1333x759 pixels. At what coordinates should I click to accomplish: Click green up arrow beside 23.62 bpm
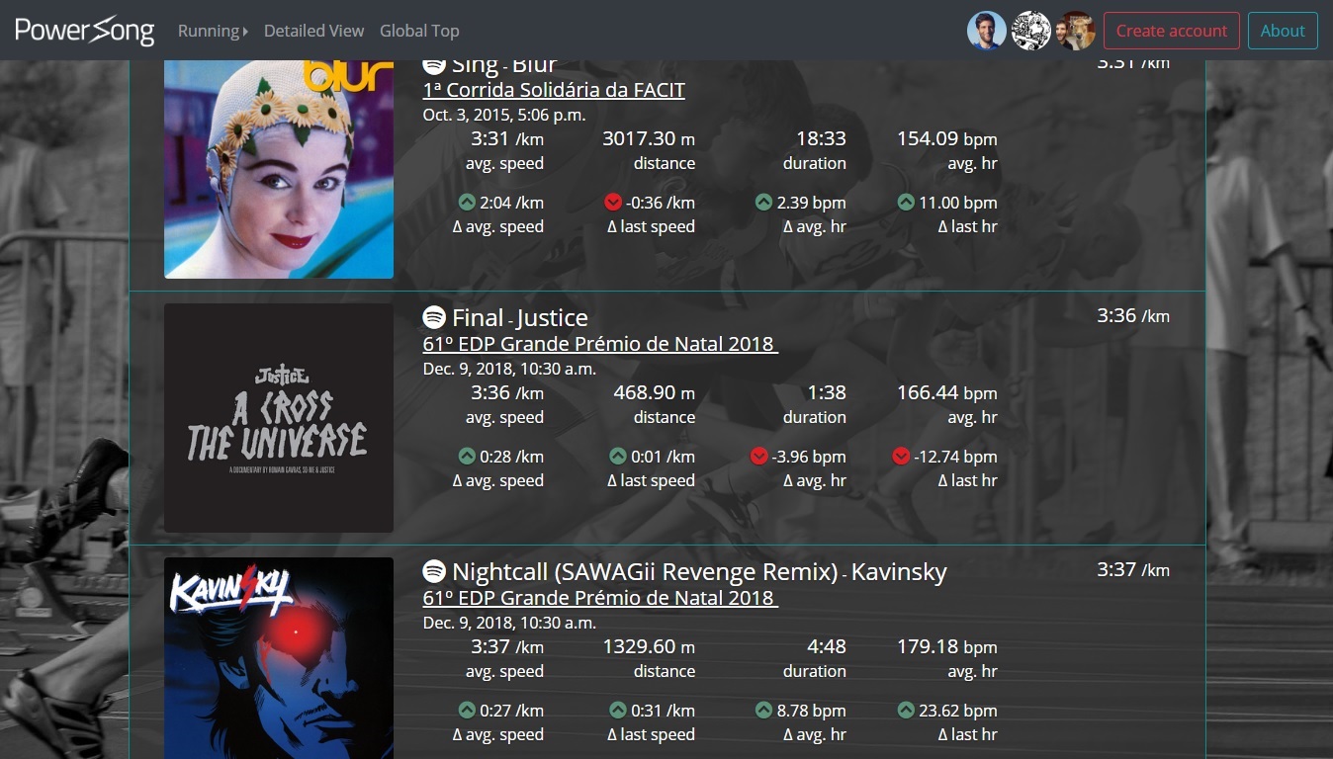pyautogui.click(x=906, y=710)
